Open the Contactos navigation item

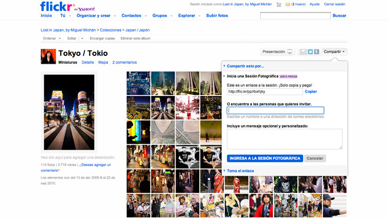click(x=131, y=15)
